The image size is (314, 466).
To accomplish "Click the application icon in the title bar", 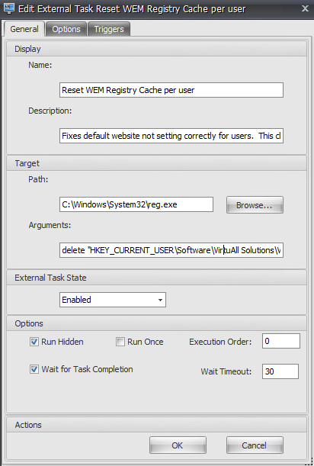I will [8, 8].
